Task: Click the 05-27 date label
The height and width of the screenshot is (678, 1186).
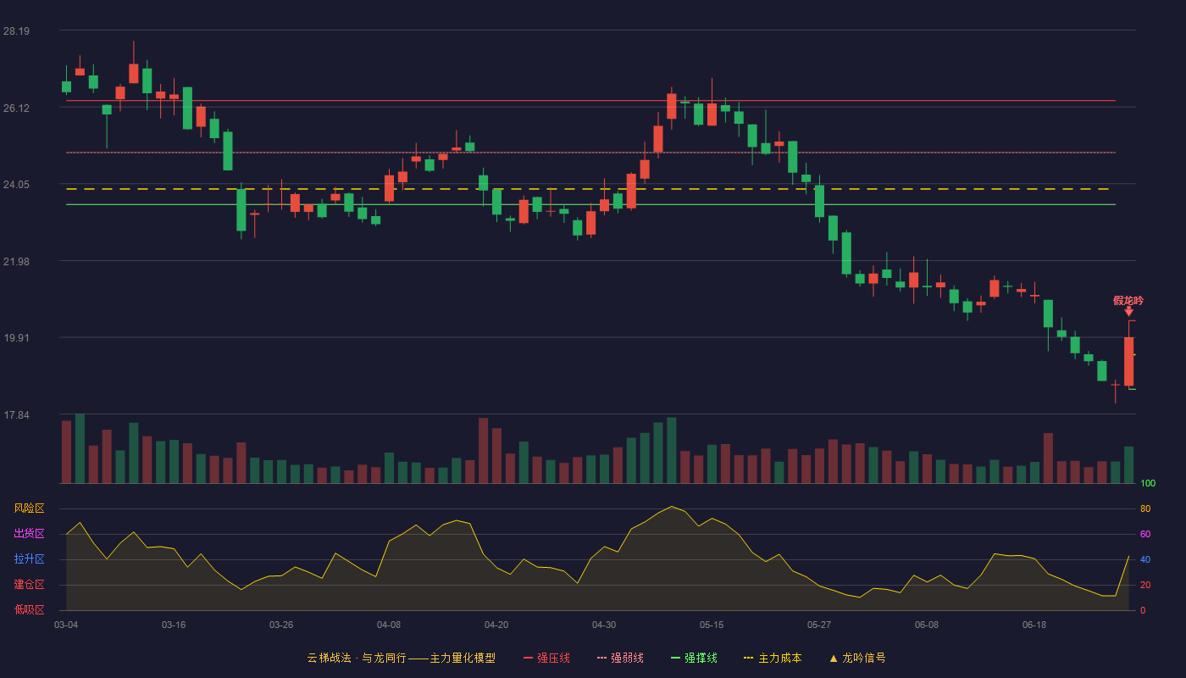Action: pos(819,625)
